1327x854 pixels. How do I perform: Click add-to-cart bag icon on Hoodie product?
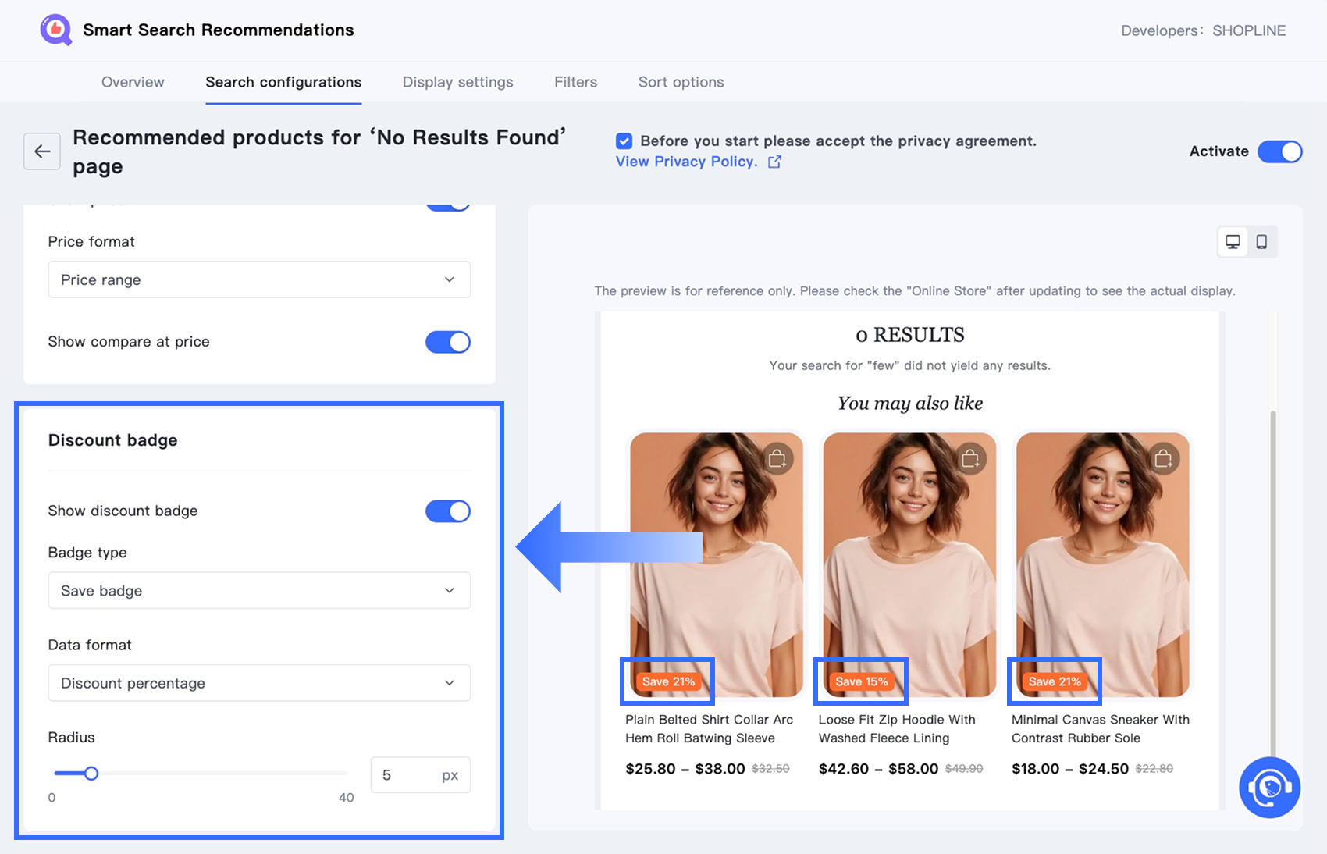coord(970,458)
